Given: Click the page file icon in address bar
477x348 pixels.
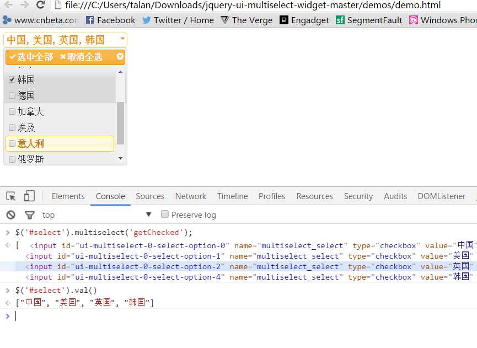Looking at the screenshot, I should (x=57, y=4).
